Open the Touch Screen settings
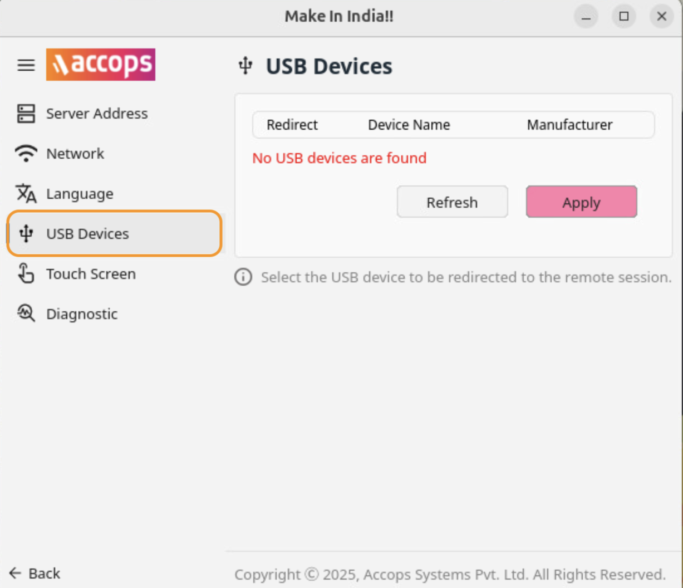 click(91, 274)
